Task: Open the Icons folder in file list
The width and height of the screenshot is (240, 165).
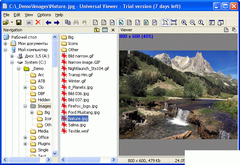Action: point(73,43)
